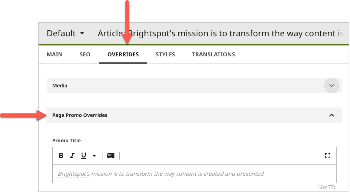Expand the Media section chevron
350x192 pixels.
(x=332, y=86)
